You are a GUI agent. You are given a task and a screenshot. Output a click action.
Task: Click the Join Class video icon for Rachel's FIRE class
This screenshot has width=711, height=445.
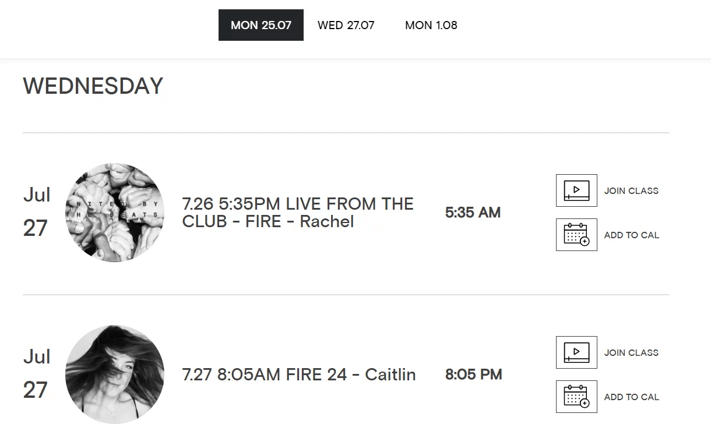pos(576,190)
